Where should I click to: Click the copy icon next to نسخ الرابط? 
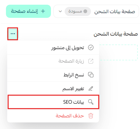(x=91, y=75)
